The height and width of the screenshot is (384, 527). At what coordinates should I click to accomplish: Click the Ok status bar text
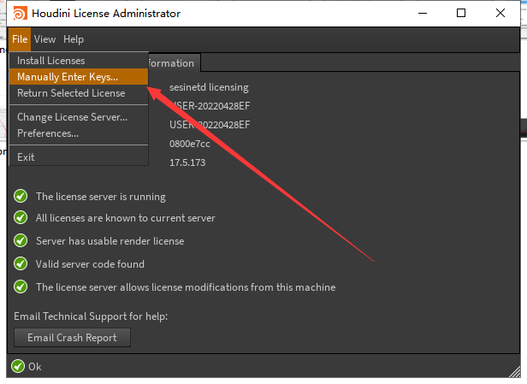click(x=34, y=367)
